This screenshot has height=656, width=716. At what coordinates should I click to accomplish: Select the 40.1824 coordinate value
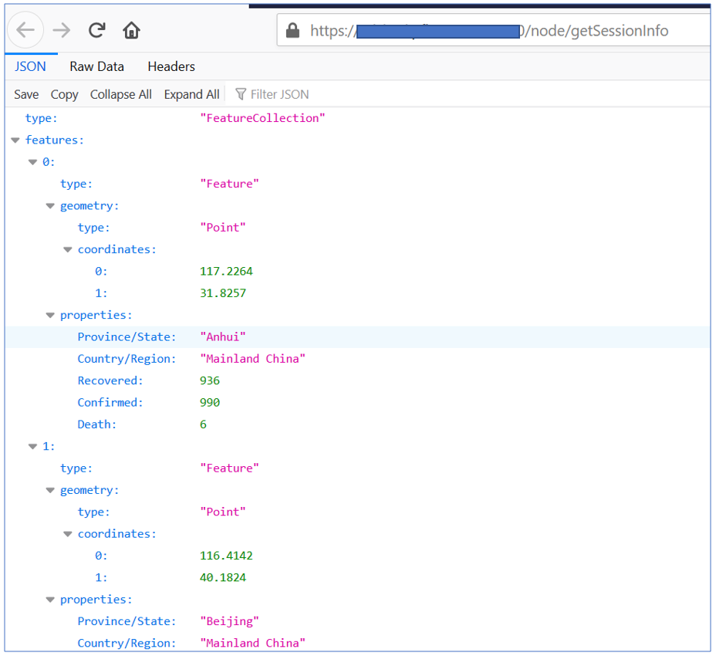point(223,578)
